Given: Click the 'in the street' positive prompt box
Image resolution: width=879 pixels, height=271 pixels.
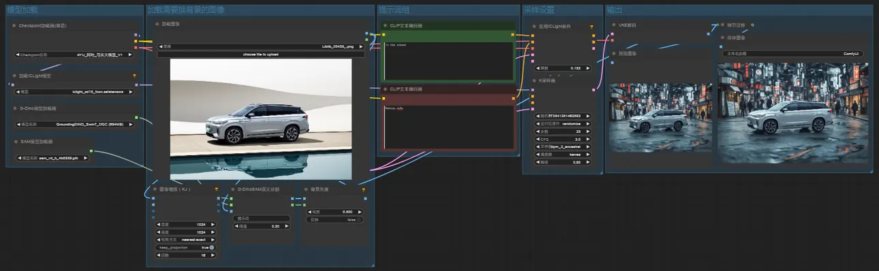Looking at the screenshot, I should [448, 61].
